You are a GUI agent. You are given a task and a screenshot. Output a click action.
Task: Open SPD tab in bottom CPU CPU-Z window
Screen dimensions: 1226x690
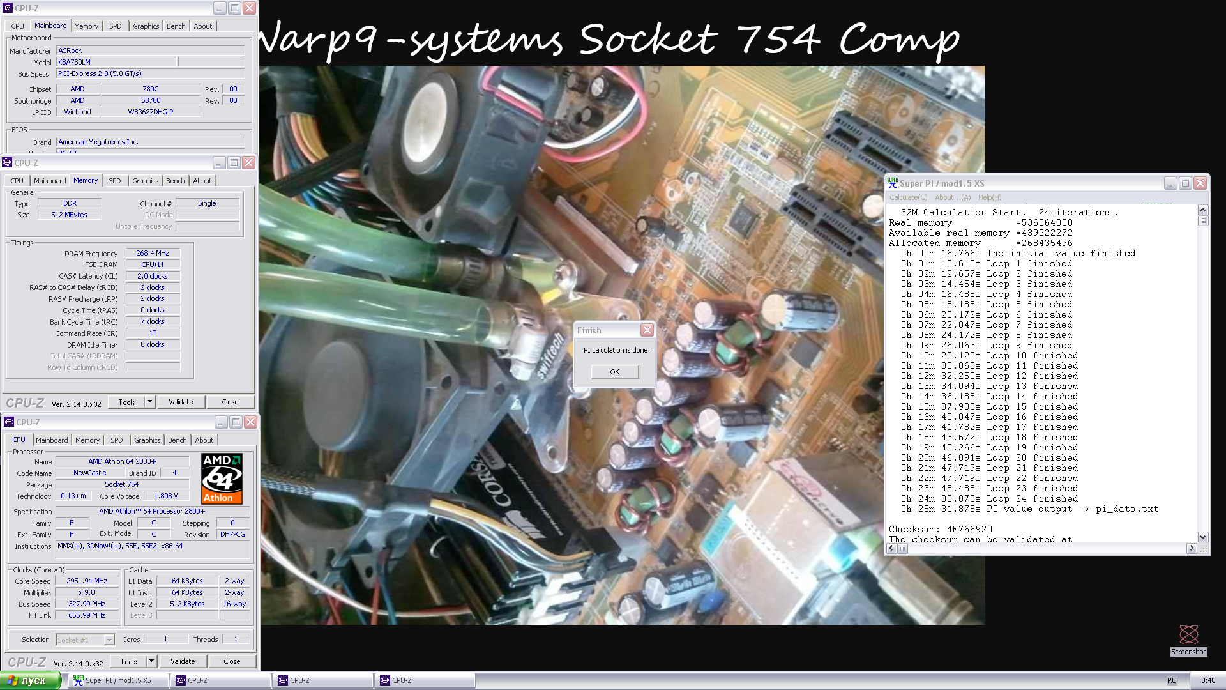tap(117, 440)
